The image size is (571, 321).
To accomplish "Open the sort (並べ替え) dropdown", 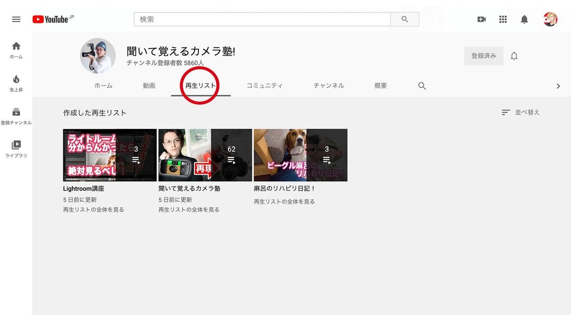I will tap(521, 112).
